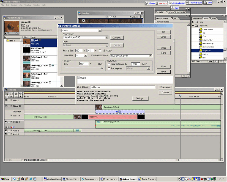Open the Timeline menu
Screen dimensions: 227x182
pos(28,5)
